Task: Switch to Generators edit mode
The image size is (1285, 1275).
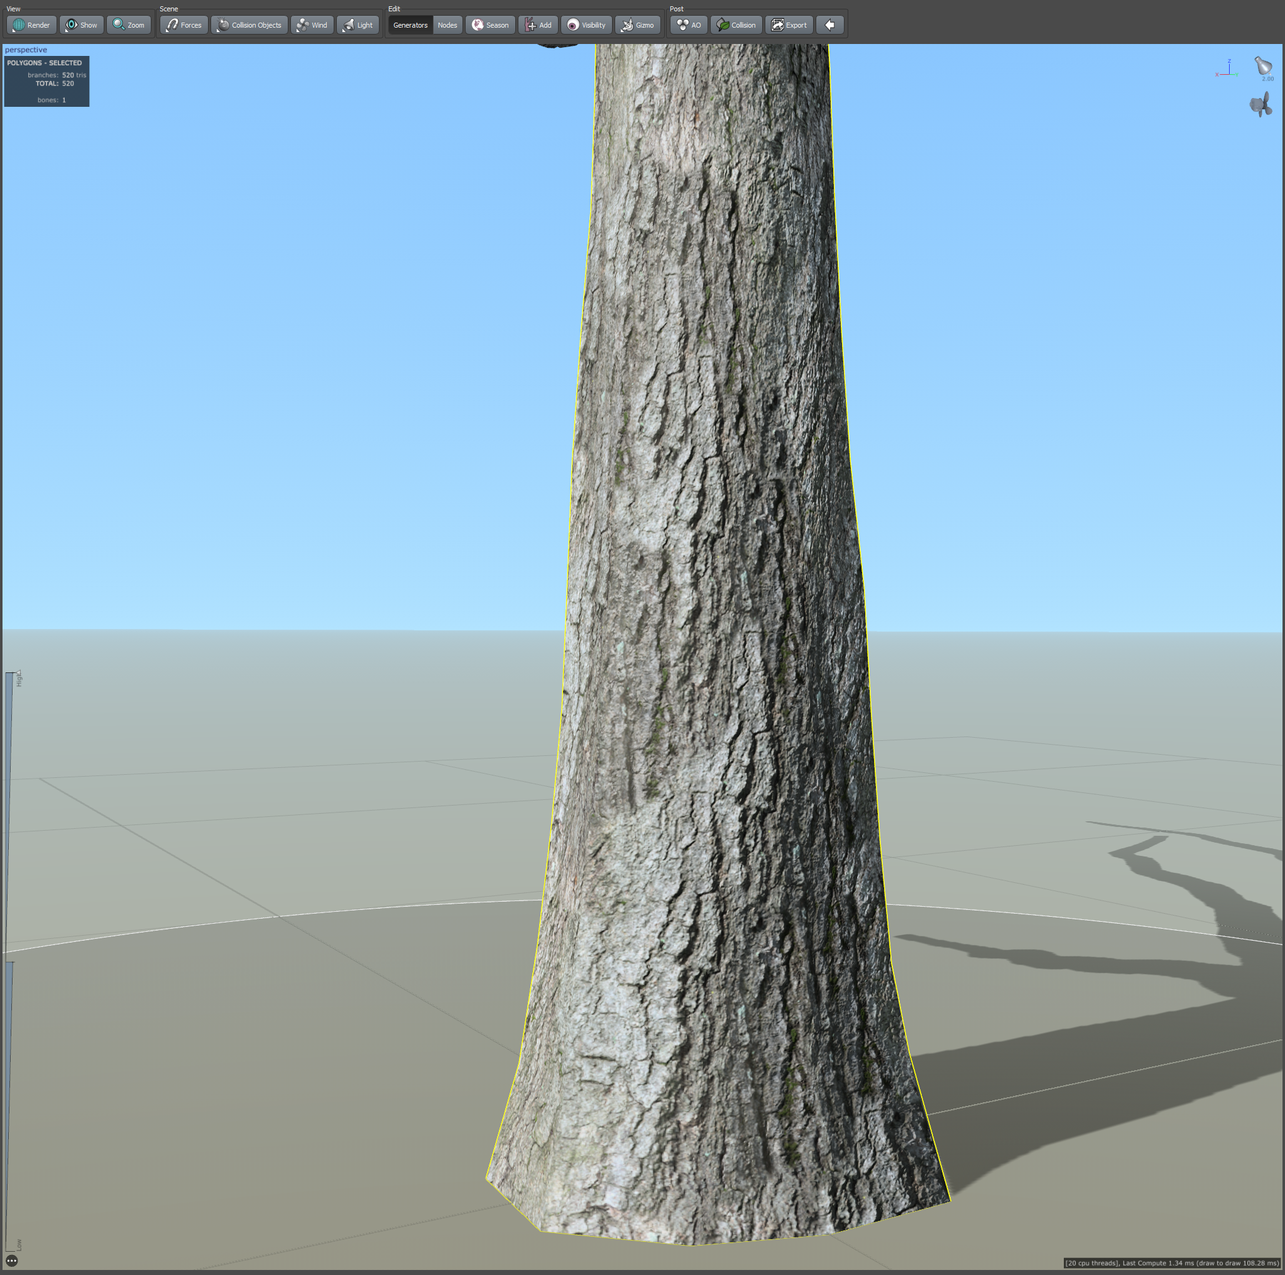Action: [x=410, y=25]
